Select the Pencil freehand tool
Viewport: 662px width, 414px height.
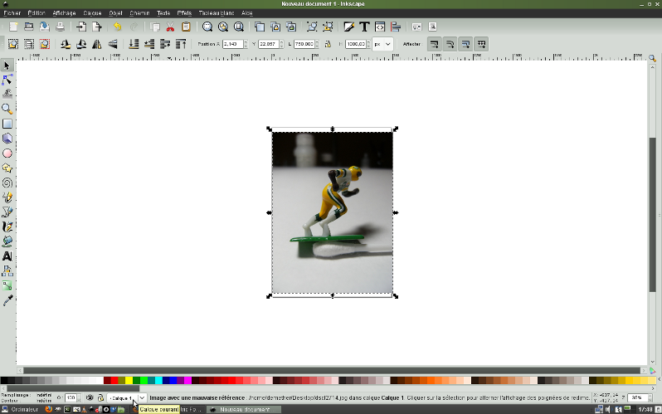point(7,197)
